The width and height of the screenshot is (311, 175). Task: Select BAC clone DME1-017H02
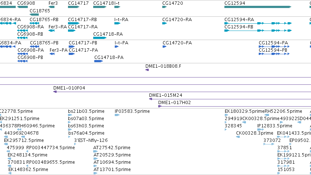coord(174,103)
